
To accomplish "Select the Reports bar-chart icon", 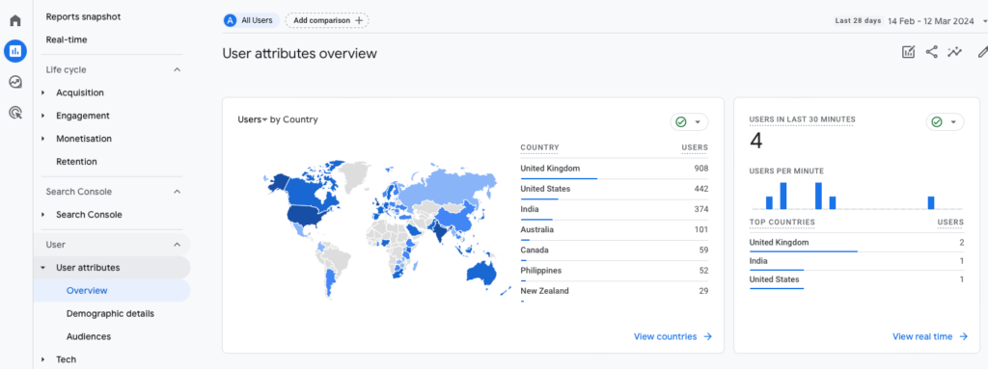I will pyautogui.click(x=15, y=51).
